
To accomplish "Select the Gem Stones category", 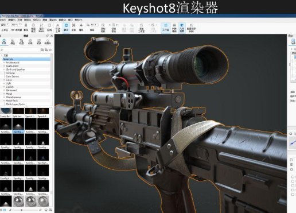I will [13, 76].
